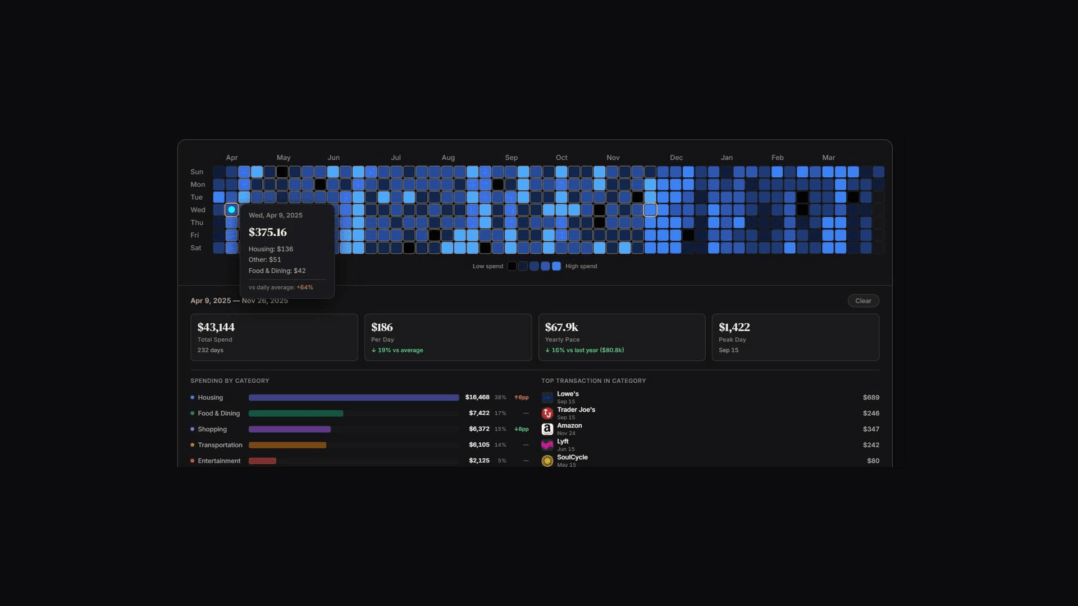Screen dimensions: 1078x606
Task: Click the Lyft logo icon
Action: tap(547, 445)
